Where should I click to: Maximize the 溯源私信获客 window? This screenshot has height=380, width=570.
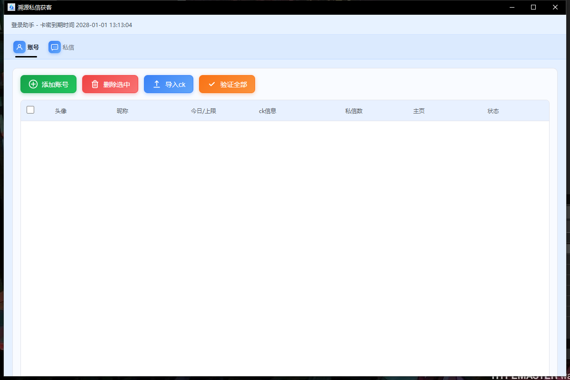pos(533,7)
